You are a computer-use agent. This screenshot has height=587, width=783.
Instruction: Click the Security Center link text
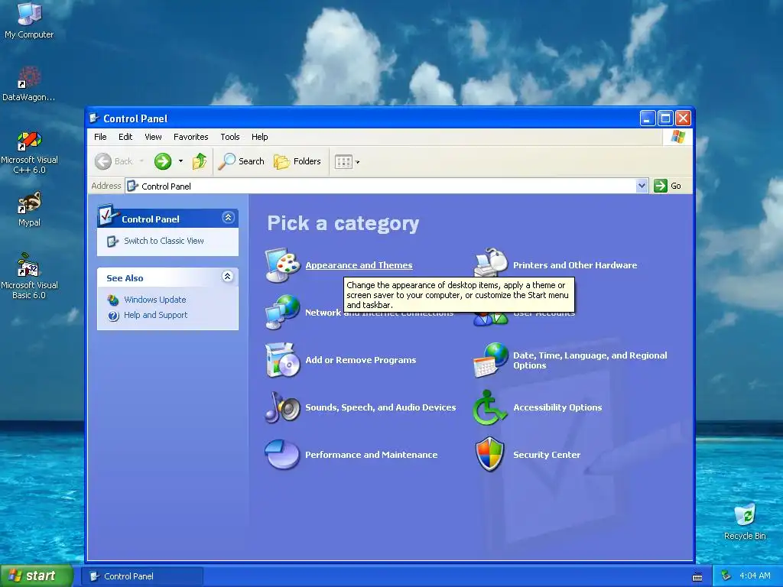(x=547, y=455)
